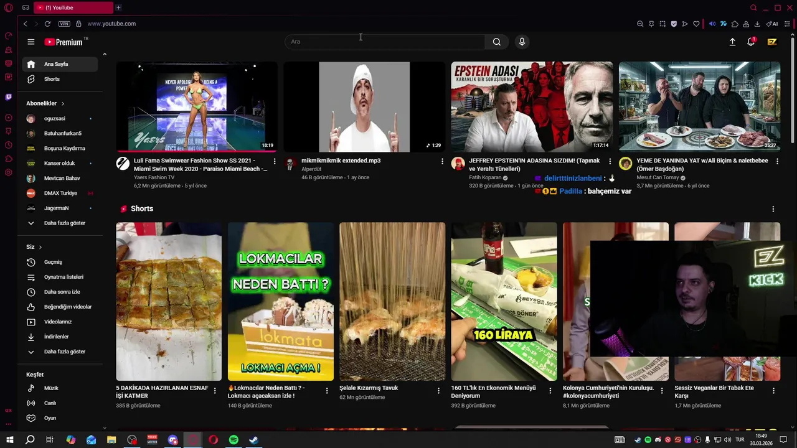Open Windows Start menu
This screenshot has height=448, width=797.
point(10,440)
